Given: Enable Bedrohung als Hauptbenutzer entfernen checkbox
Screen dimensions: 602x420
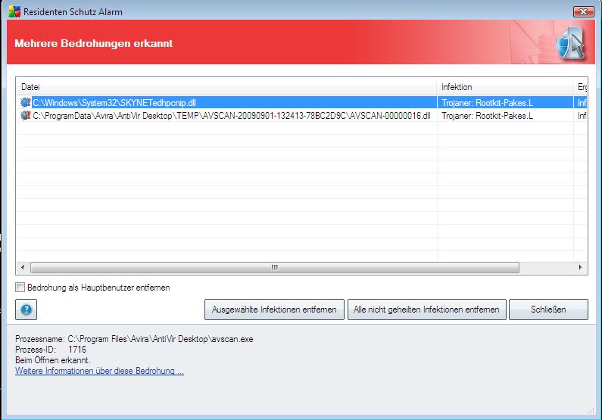Looking at the screenshot, I should 20,288.
